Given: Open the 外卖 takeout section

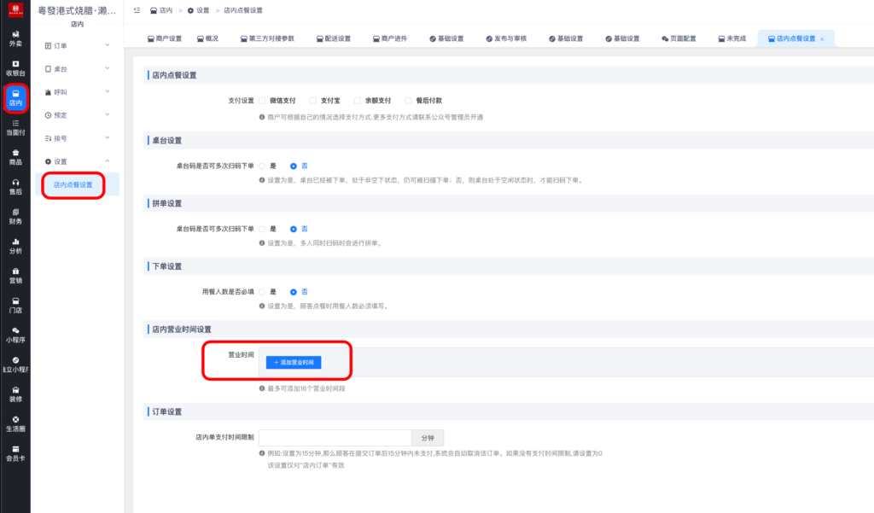Looking at the screenshot, I should pos(14,38).
